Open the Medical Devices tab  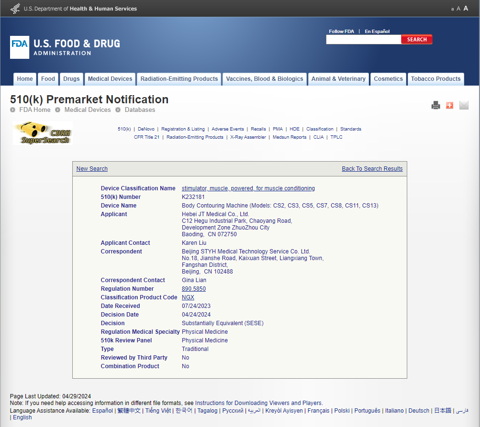[x=110, y=79]
